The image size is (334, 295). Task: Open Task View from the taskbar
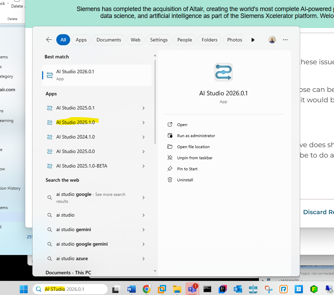pos(116,289)
